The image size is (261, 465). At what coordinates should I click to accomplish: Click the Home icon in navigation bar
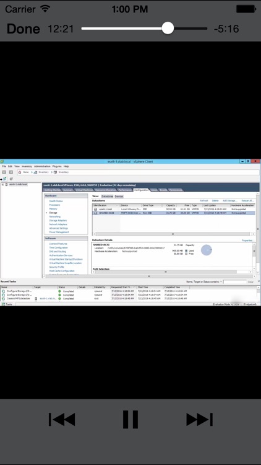click(20, 172)
